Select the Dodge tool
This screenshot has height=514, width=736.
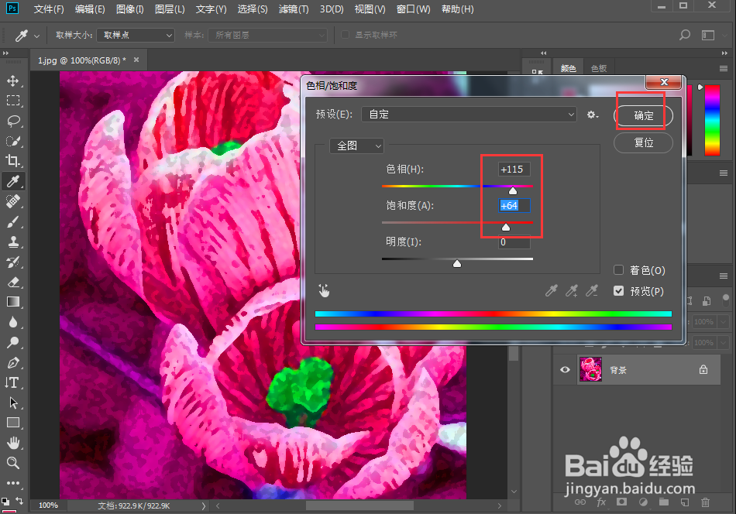[12, 342]
